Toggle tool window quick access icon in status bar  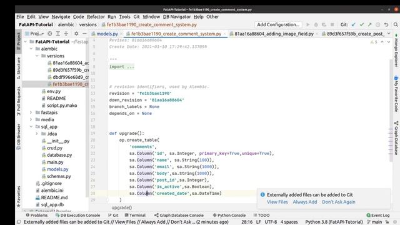pyautogui.click(x=19, y=222)
